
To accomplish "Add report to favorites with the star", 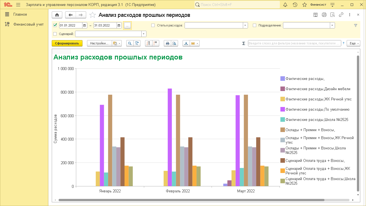I will (92, 15).
